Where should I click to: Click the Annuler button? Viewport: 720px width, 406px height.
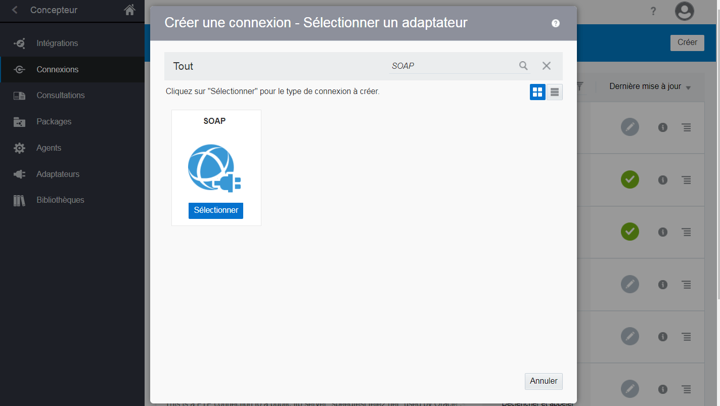pyautogui.click(x=544, y=381)
